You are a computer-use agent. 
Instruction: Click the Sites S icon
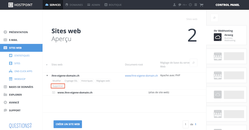[11, 63]
